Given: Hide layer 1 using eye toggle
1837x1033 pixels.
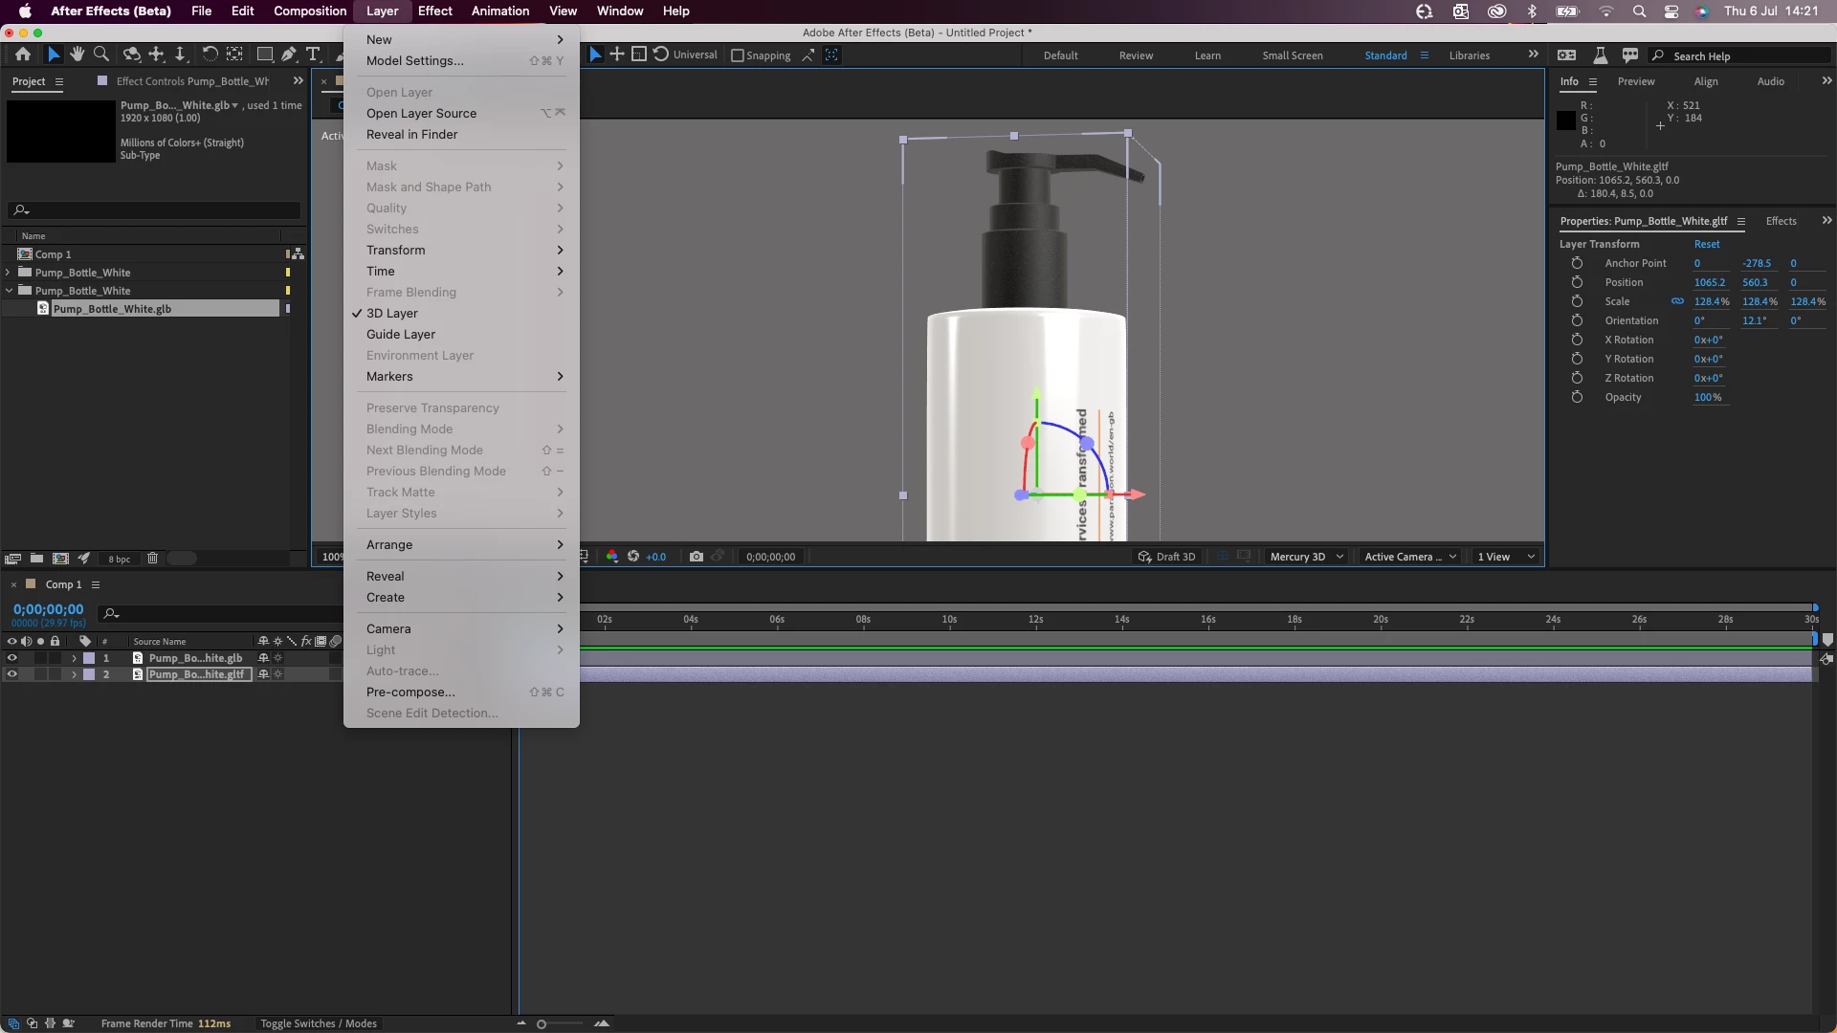Looking at the screenshot, I should [12, 658].
